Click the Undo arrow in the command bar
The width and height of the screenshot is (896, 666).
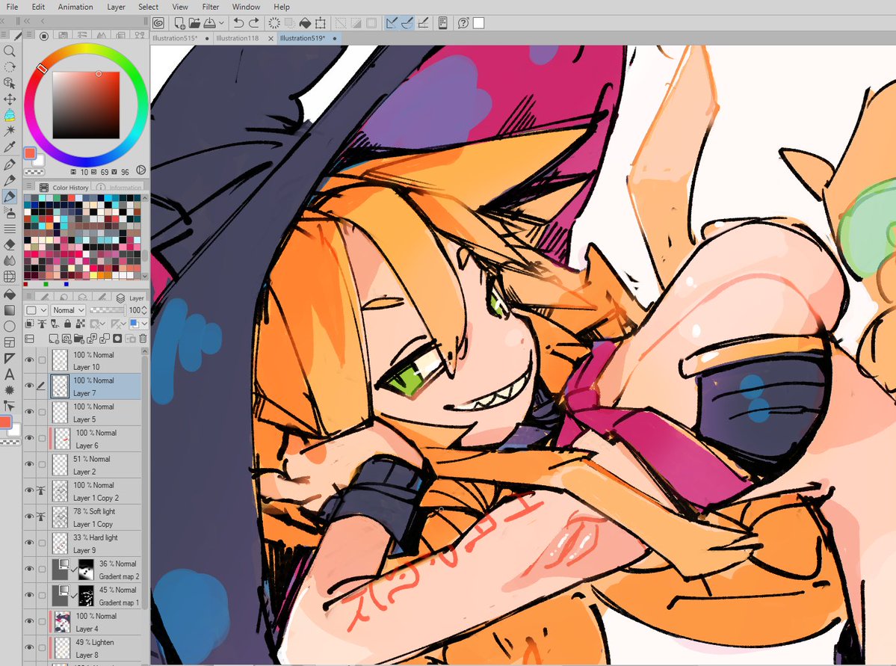[239, 23]
